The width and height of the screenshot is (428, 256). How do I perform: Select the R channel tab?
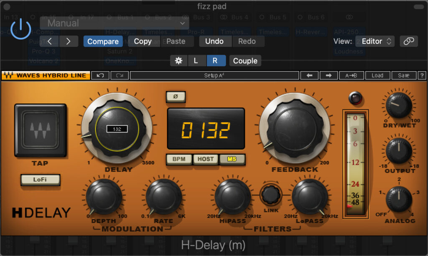[x=215, y=61]
